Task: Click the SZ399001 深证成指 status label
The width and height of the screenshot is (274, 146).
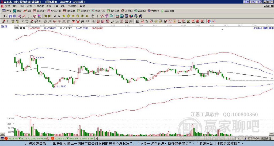Action: tap(259, 139)
